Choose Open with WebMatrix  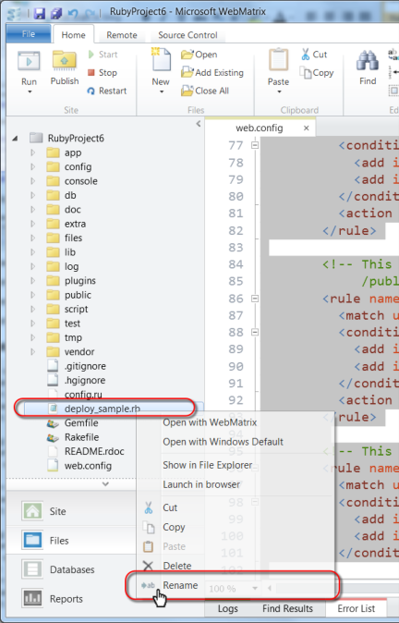tap(210, 422)
